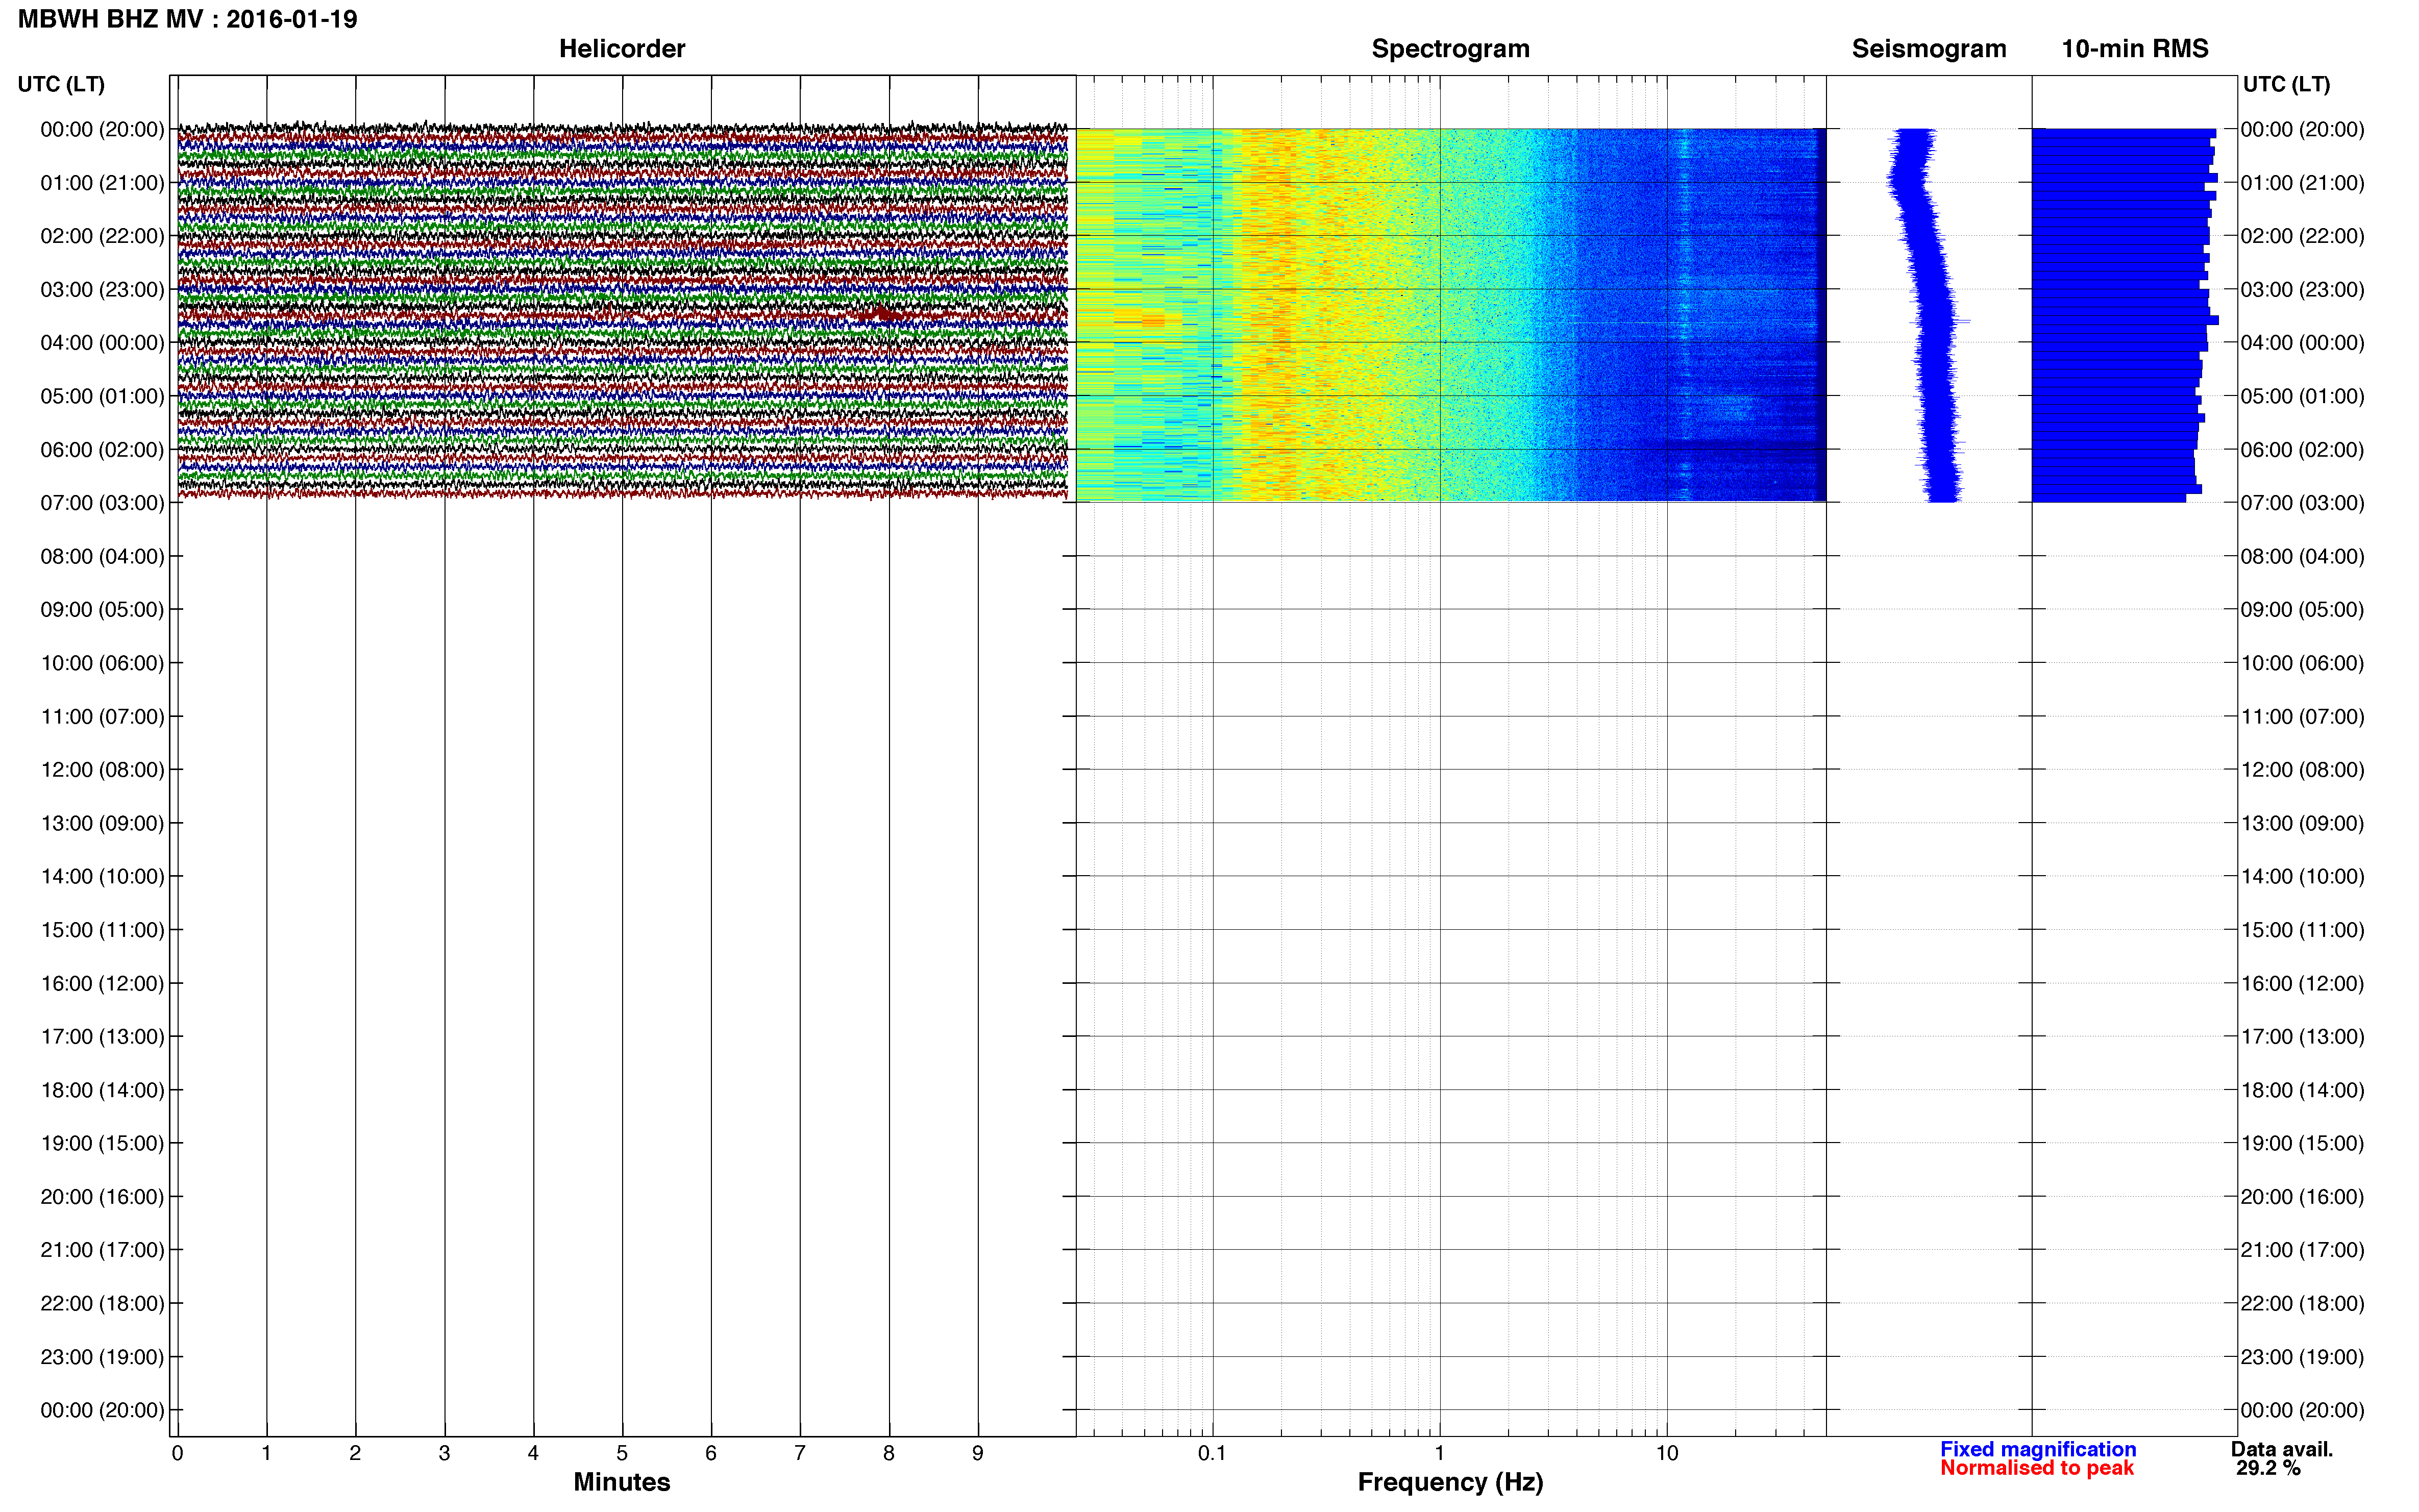Click the Normalised to peak legend text
Image resolution: width=2419 pixels, height=1512 pixels.
(2037, 1468)
